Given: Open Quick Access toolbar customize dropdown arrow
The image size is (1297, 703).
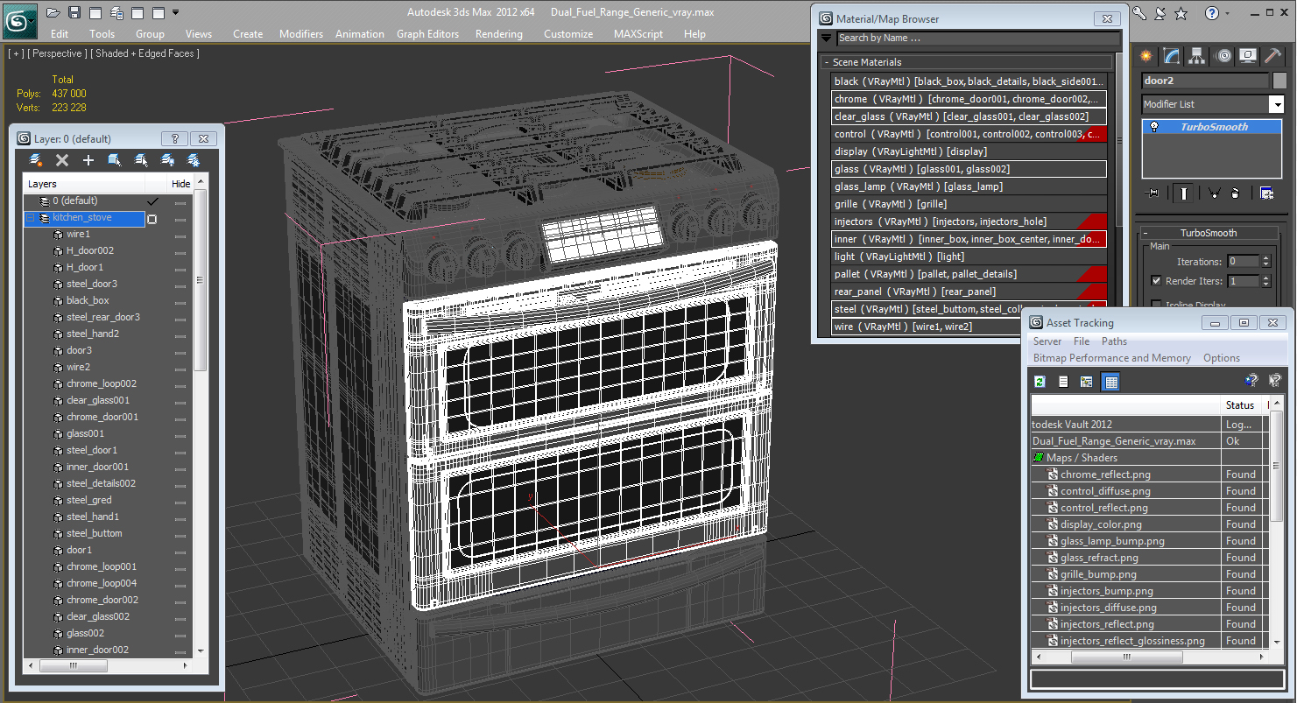Looking at the screenshot, I should tap(176, 12).
